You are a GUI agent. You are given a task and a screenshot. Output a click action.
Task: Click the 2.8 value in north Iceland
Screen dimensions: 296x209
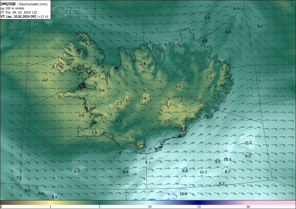143,64
